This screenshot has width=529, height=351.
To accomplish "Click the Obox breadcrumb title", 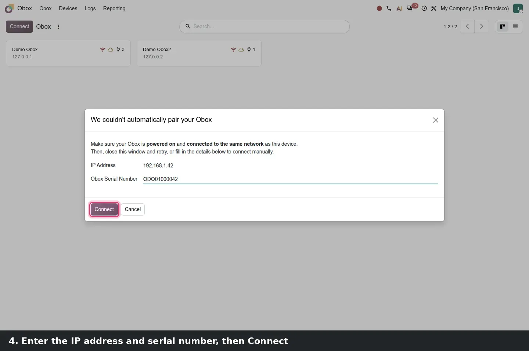I will coord(43,26).
